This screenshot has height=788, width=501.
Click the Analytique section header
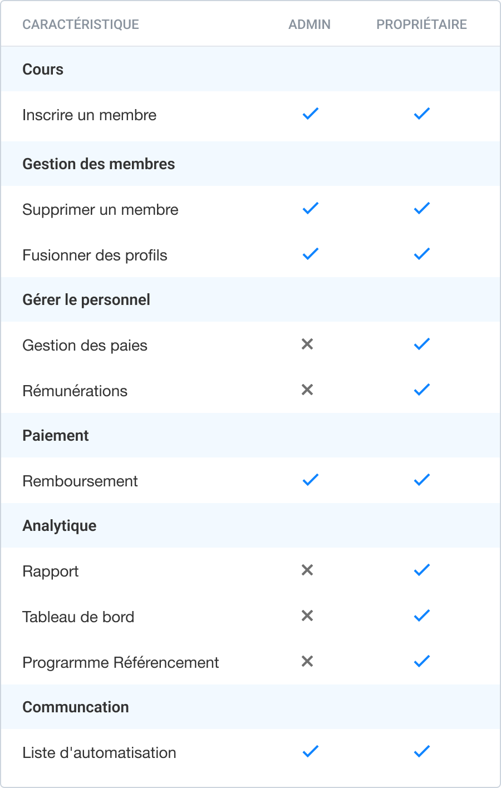(x=60, y=526)
